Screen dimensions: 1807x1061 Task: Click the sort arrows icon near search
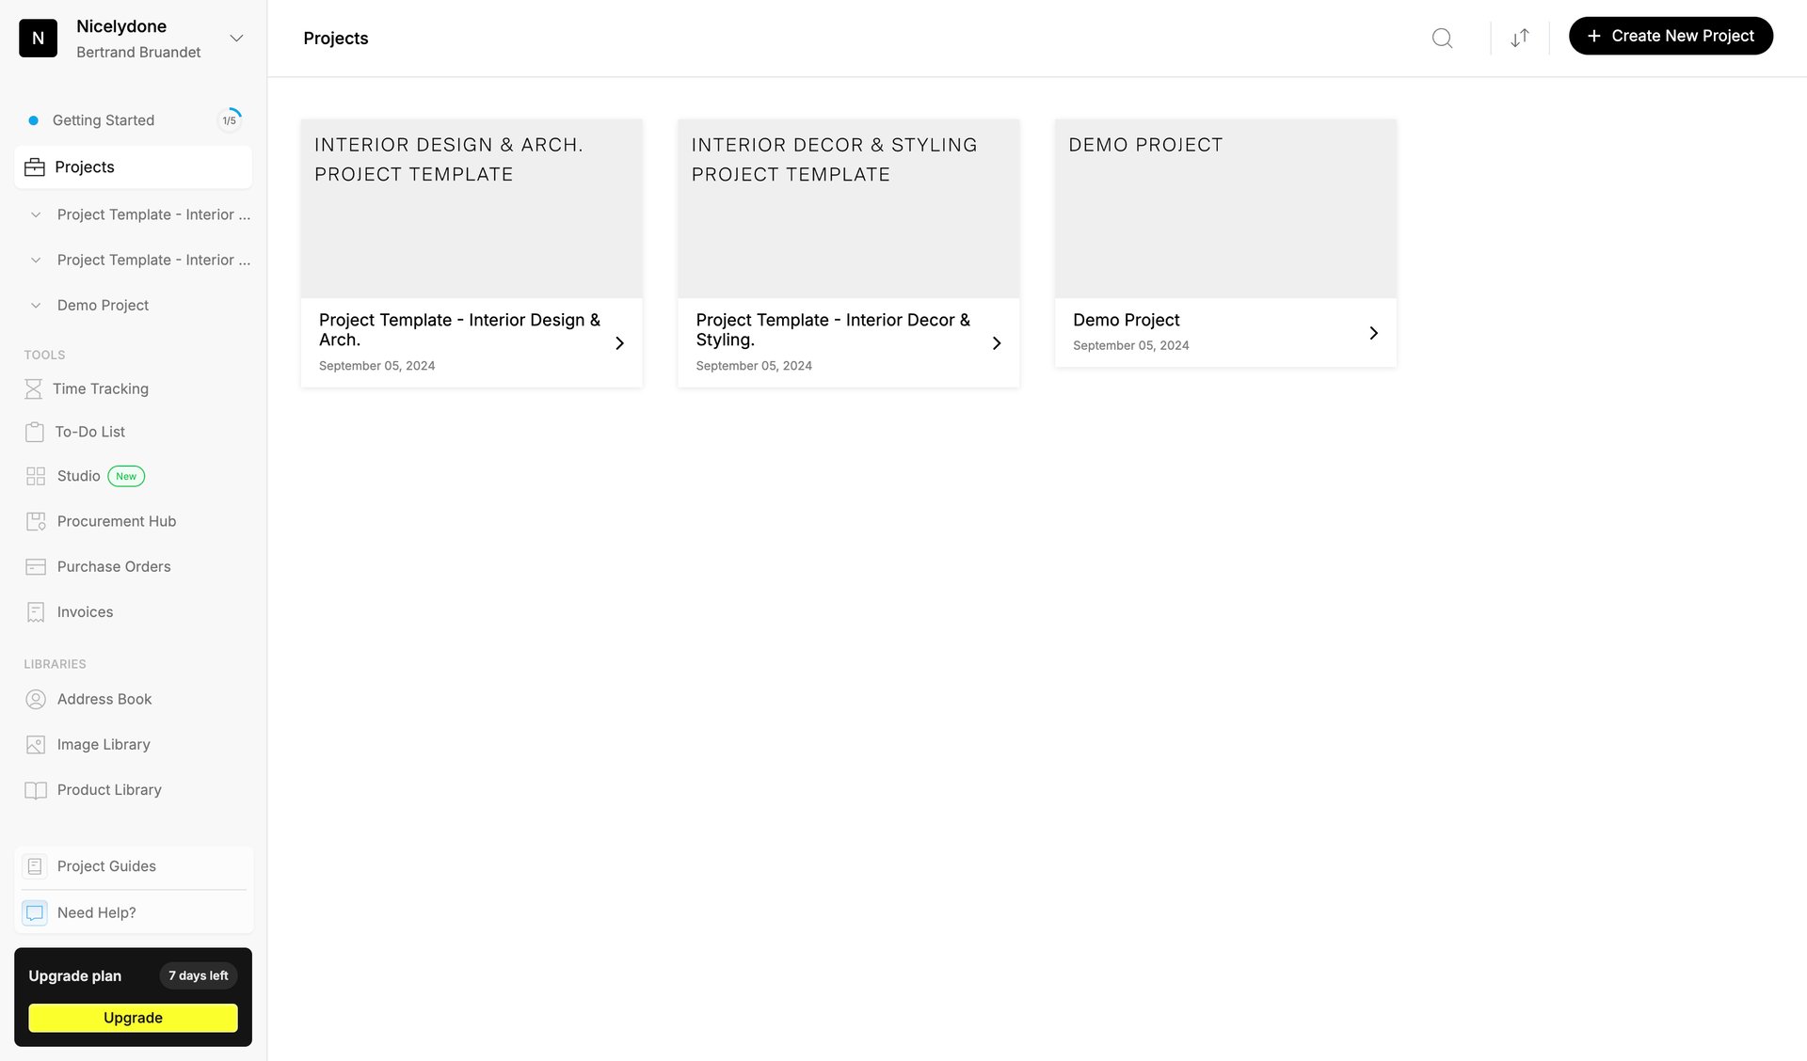click(1519, 39)
